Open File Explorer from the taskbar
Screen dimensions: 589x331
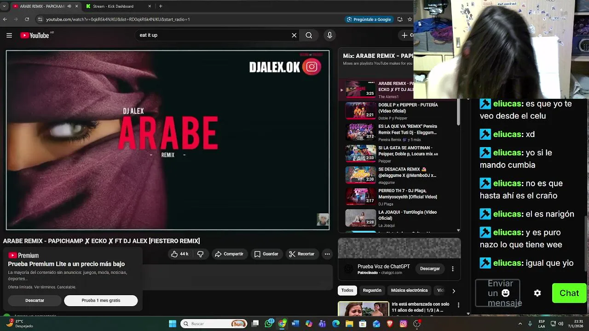coord(349,324)
